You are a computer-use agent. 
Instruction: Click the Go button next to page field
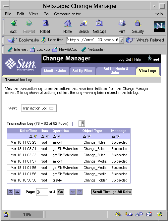pyautogui.click(x=61, y=192)
